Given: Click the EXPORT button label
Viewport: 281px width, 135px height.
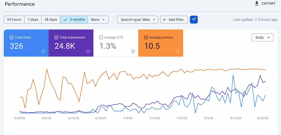Looking at the screenshot, I should [x=268, y=3].
